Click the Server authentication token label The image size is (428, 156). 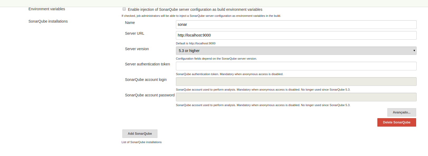(x=147, y=64)
